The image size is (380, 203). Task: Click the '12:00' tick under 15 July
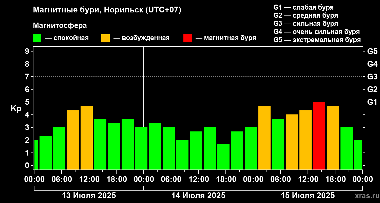[308, 179]
